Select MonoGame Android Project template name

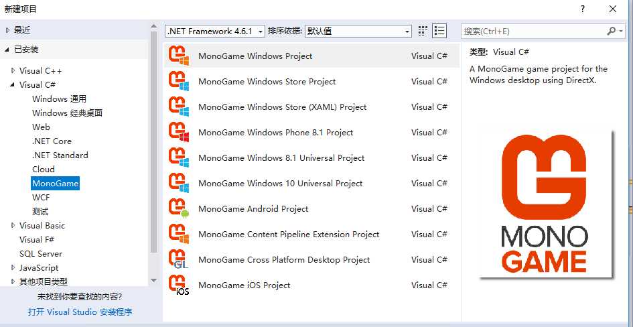[253, 208]
